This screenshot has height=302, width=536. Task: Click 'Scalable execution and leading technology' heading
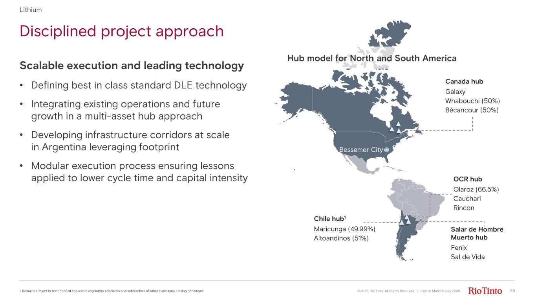(x=132, y=66)
